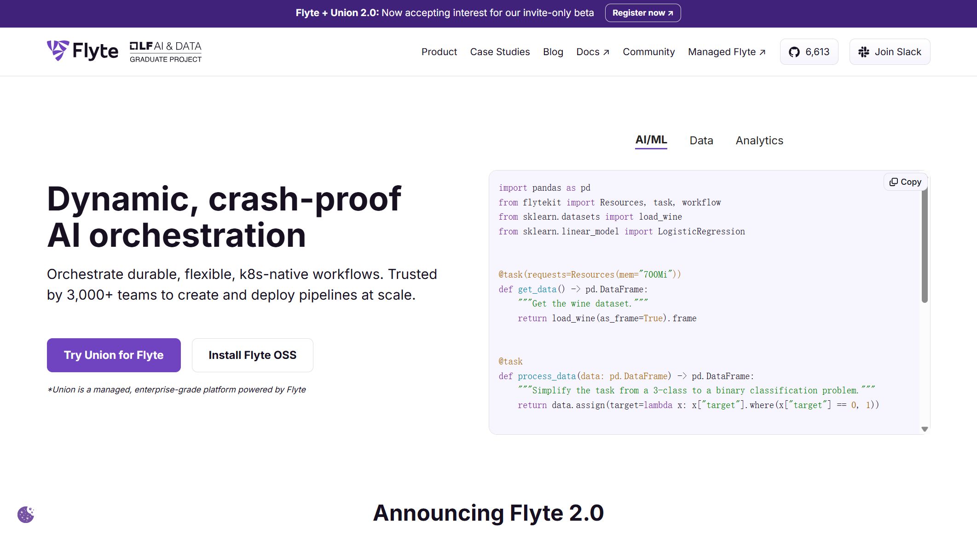The width and height of the screenshot is (977, 534).
Task: Click the LF AI & Data badge
Action: 166,51
